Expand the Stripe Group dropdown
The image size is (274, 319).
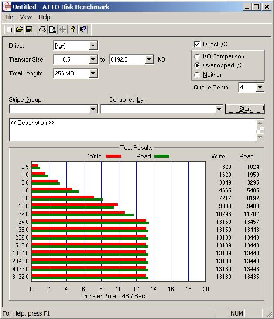click(x=93, y=109)
